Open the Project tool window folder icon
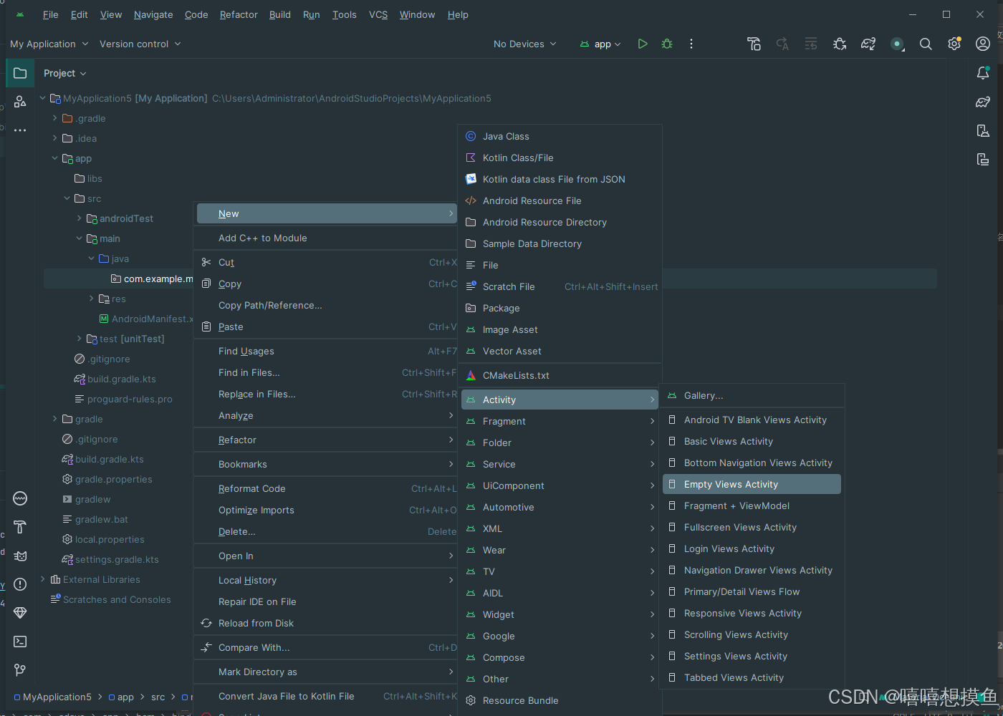This screenshot has width=1003, height=716. tap(20, 73)
